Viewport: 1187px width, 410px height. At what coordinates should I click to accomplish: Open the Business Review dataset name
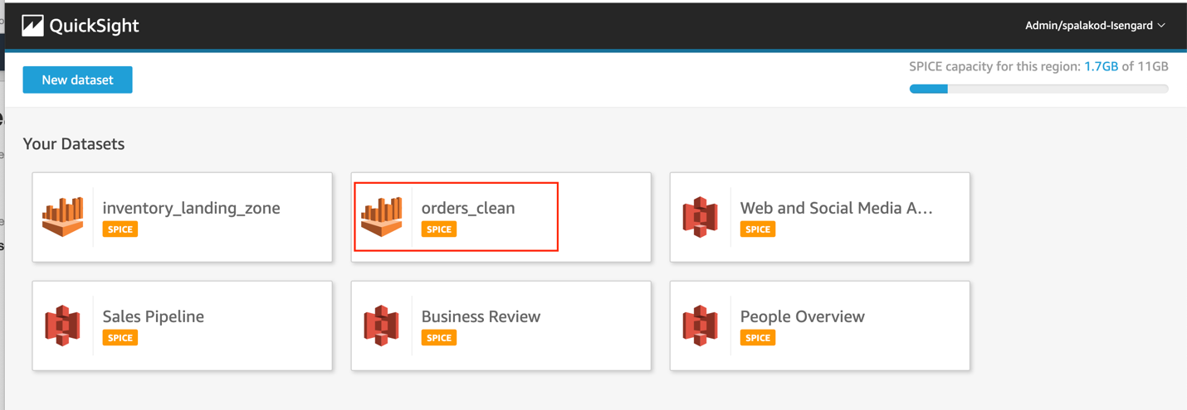click(481, 316)
